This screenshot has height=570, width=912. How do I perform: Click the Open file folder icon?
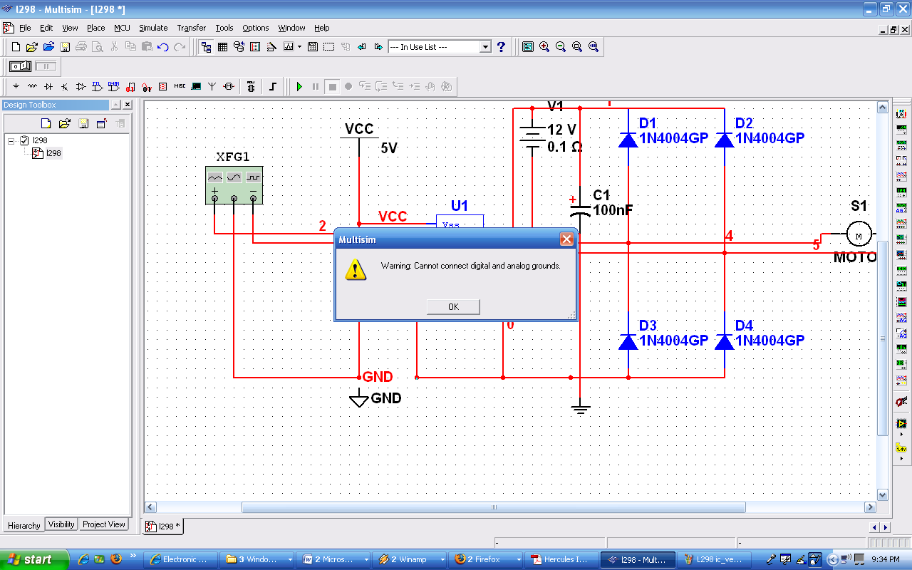31,47
